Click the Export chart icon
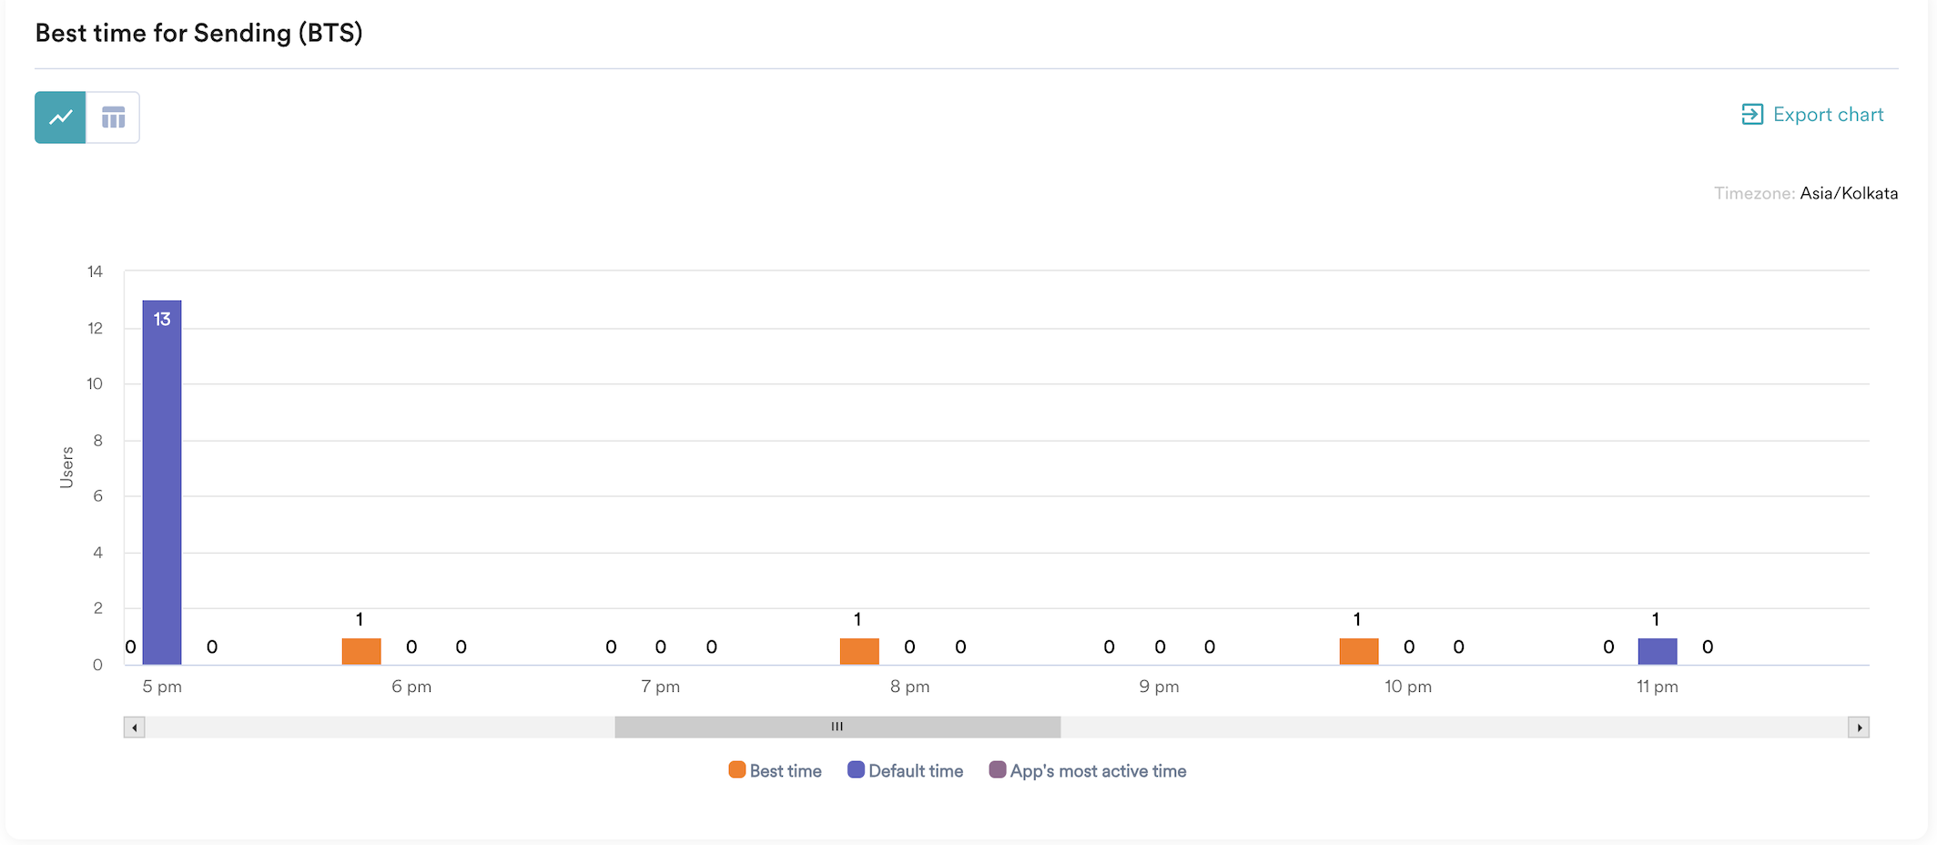The width and height of the screenshot is (1937, 845). (1751, 115)
